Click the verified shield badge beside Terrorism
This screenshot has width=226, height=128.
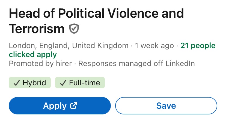[x=74, y=29]
